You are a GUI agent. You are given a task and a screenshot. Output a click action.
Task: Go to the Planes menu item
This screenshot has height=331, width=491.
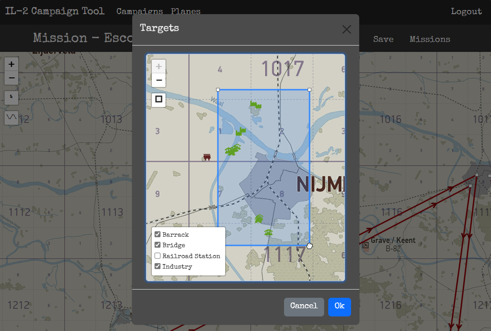tap(186, 11)
